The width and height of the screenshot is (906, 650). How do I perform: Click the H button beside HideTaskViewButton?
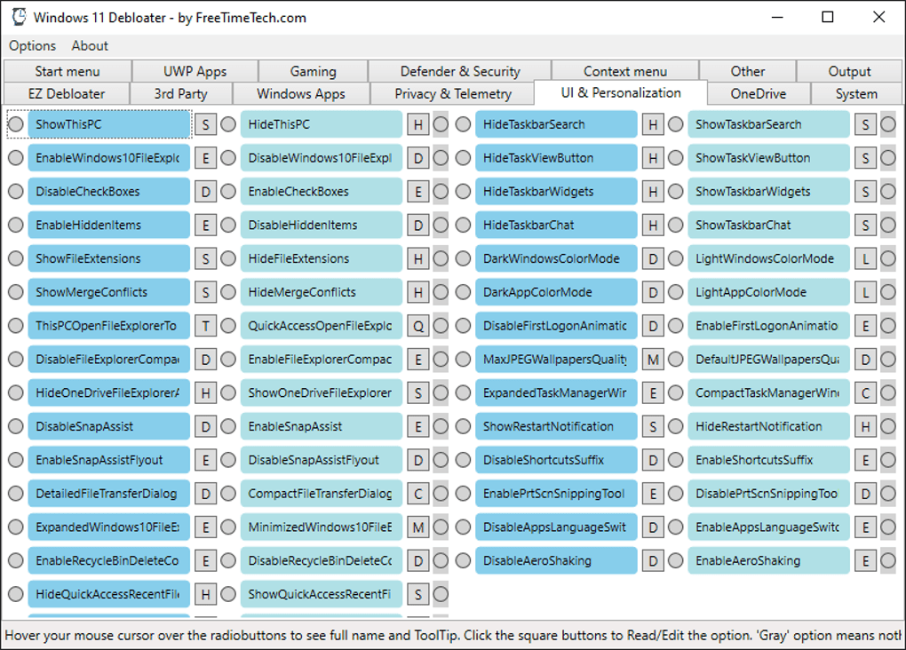click(653, 158)
